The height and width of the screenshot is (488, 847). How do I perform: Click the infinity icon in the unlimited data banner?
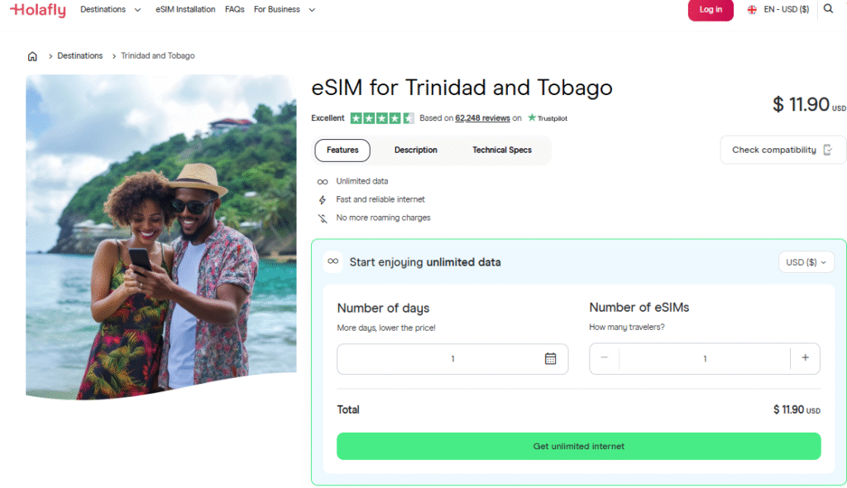point(333,261)
